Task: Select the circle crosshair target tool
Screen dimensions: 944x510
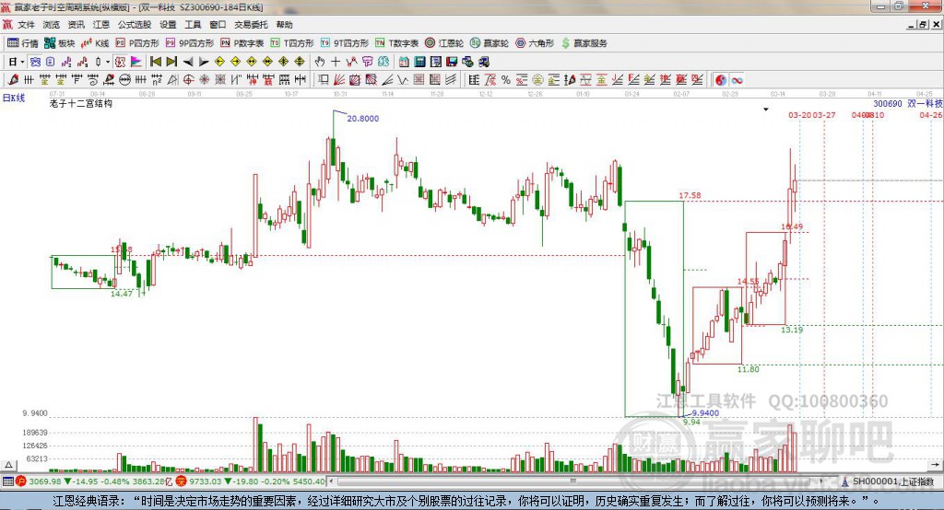Action: (x=188, y=80)
